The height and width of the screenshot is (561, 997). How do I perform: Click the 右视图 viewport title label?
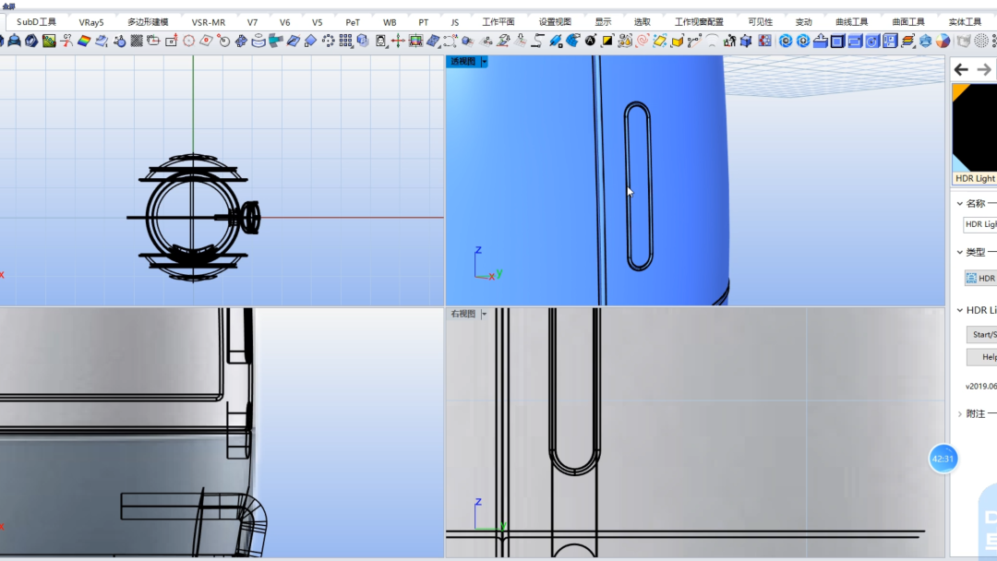click(462, 314)
